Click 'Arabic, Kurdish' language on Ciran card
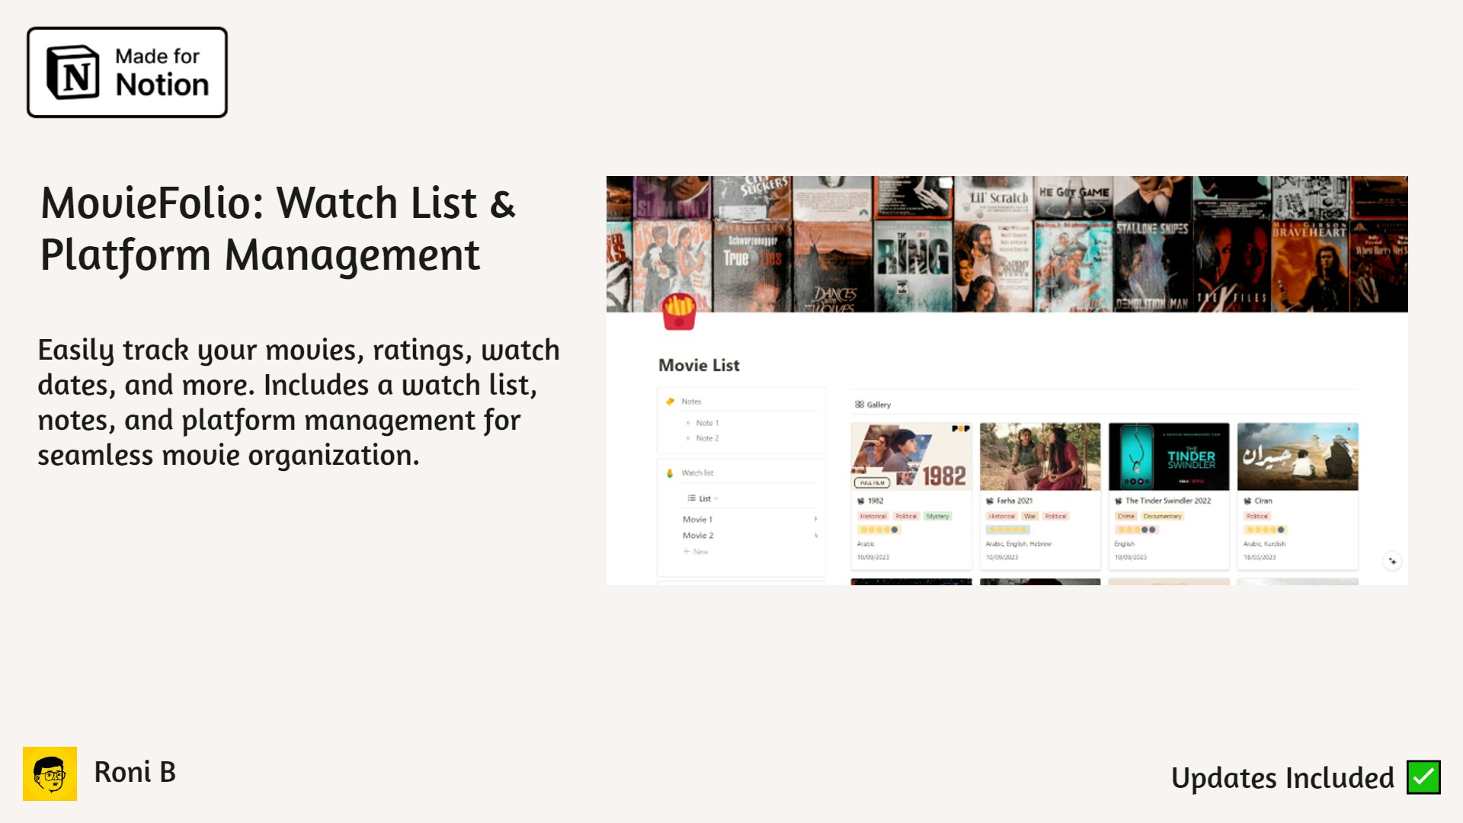 (1264, 544)
